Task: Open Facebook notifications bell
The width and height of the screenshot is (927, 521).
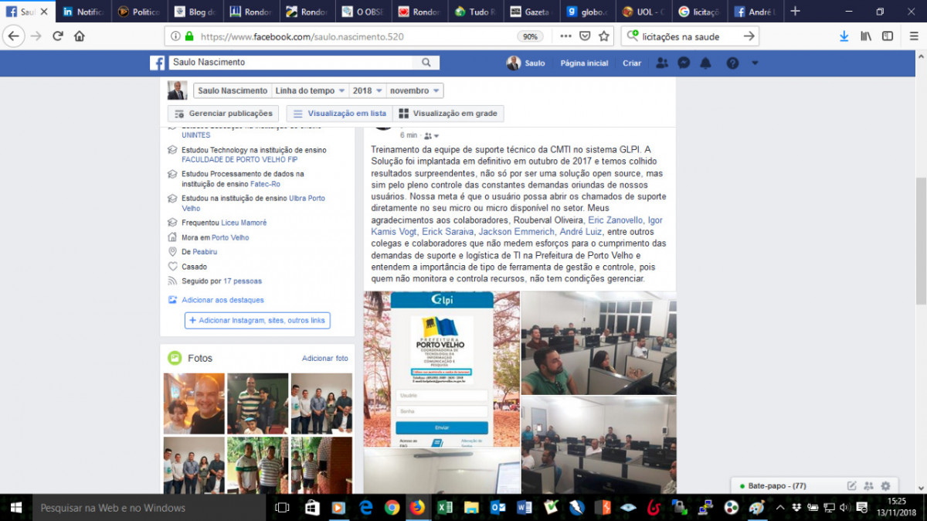Action: click(705, 63)
